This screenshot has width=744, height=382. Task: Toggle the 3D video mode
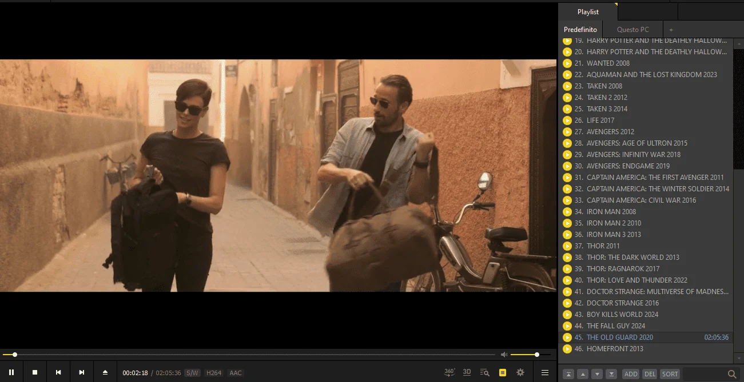(x=467, y=372)
